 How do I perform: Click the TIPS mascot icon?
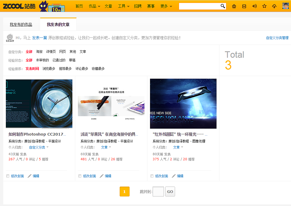pyautogui.click(x=10, y=38)
